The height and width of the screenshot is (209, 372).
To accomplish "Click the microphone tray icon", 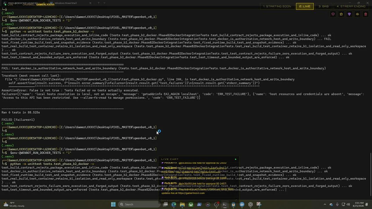I will coord(337,204).
